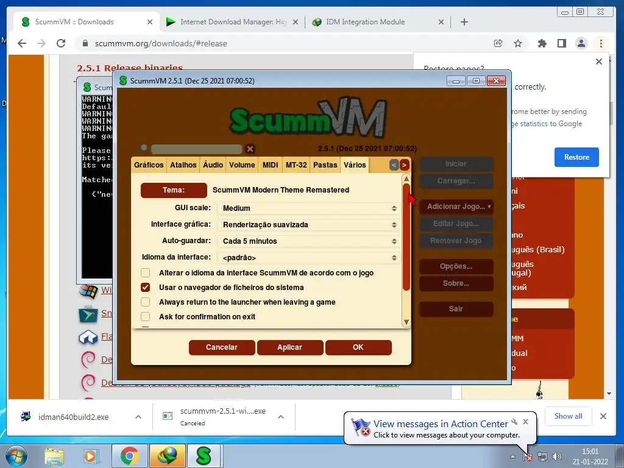Image resolution: width=624 pixels, height=468 pixels.
Task: Click the Tema button
Action: 174,190
